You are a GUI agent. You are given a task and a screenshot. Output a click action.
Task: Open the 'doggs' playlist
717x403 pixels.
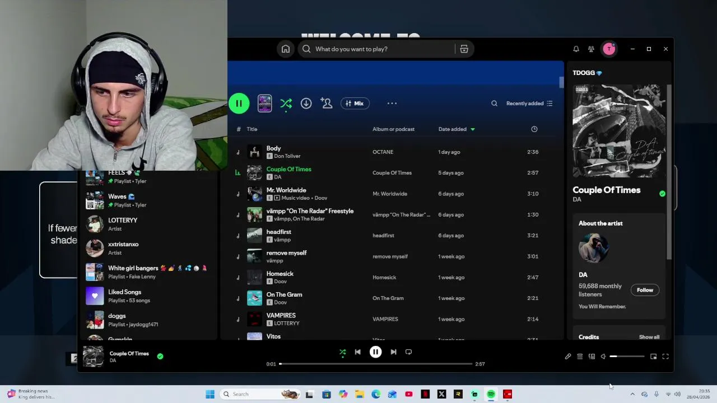[147, 320]
